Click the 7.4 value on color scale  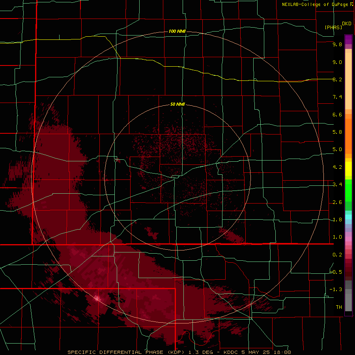[337, 97]
